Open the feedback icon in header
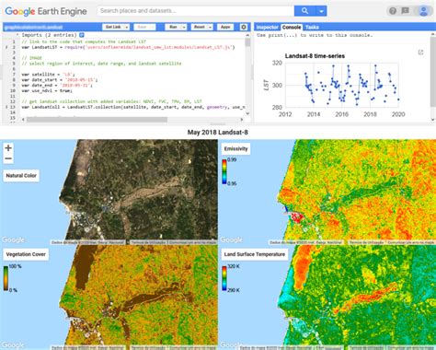This screenshot has width=436, height=350. click(405, 11)
